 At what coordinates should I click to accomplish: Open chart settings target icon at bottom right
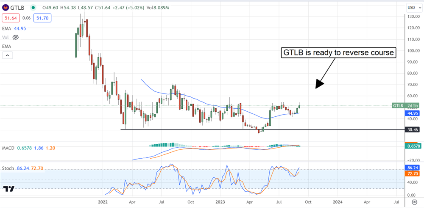coord(414,202)
